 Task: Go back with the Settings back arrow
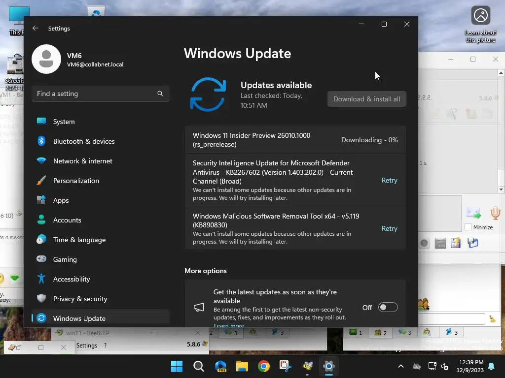pyautogui.click(x=36, y=28)
